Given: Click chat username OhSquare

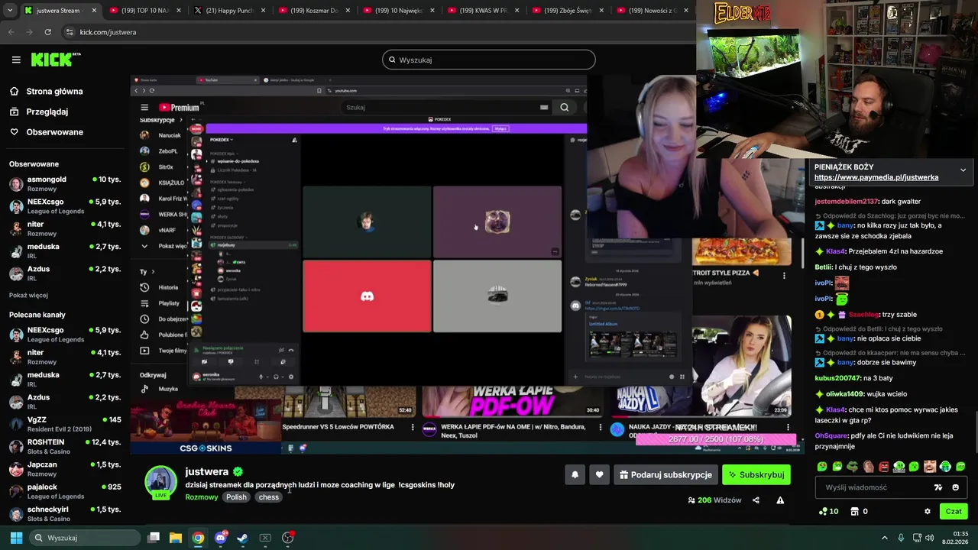Looking at the screenshot, I should pos(831,436).
